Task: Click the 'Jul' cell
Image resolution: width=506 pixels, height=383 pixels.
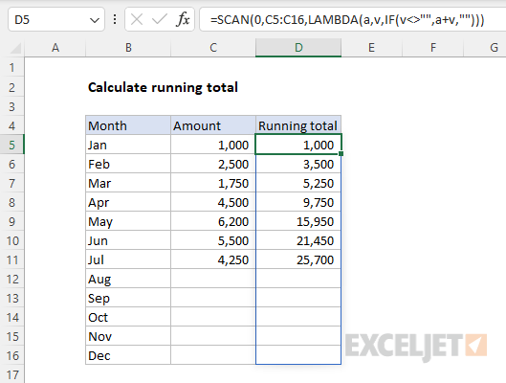Action: [x=128, y=259]
